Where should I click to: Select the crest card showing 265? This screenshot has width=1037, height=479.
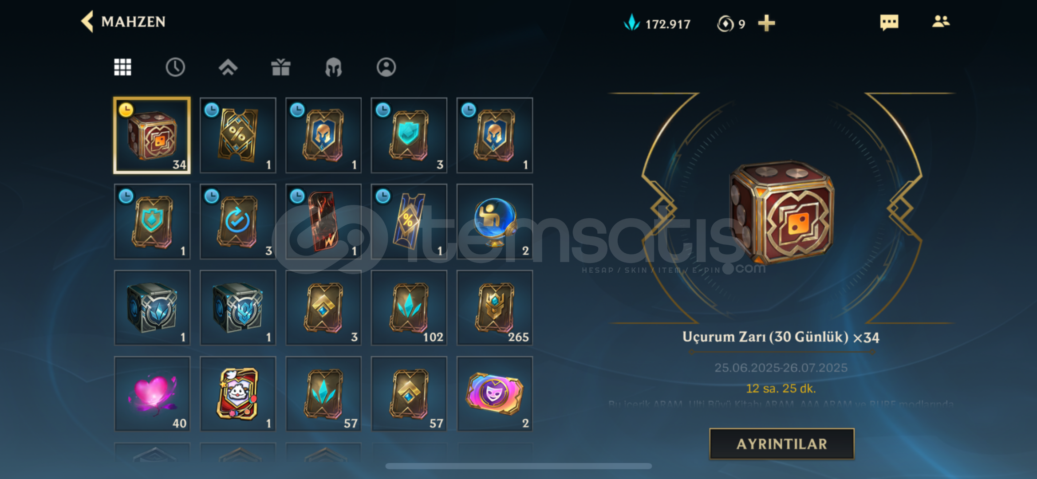click(x=495, y=308)
